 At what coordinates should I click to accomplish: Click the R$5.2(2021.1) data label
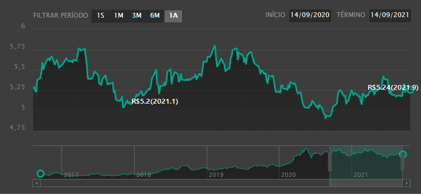[155, 102]
